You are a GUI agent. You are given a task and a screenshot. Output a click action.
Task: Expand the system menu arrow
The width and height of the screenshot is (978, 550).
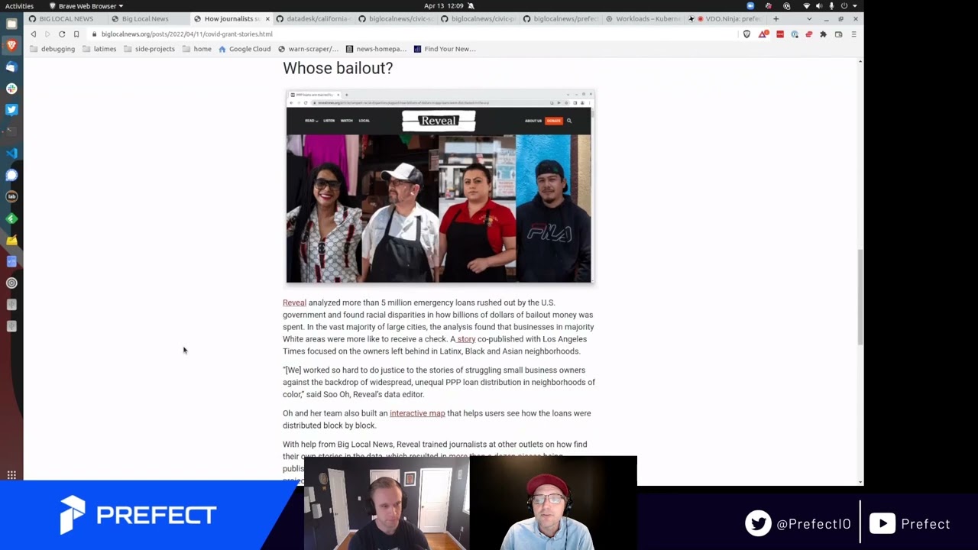855,6
